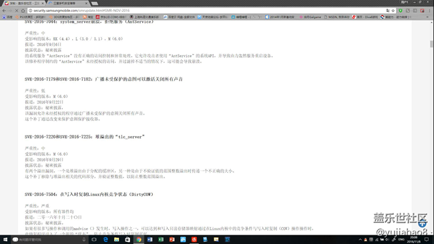Expand hidden system tray icons
Image resolution: width=434 pixels, height=244 pixels.
pyautogui.click(x=360, y=239)
